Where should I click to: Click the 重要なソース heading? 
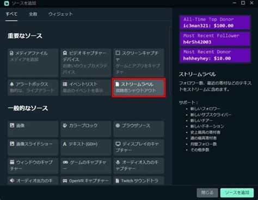[25, 36]
